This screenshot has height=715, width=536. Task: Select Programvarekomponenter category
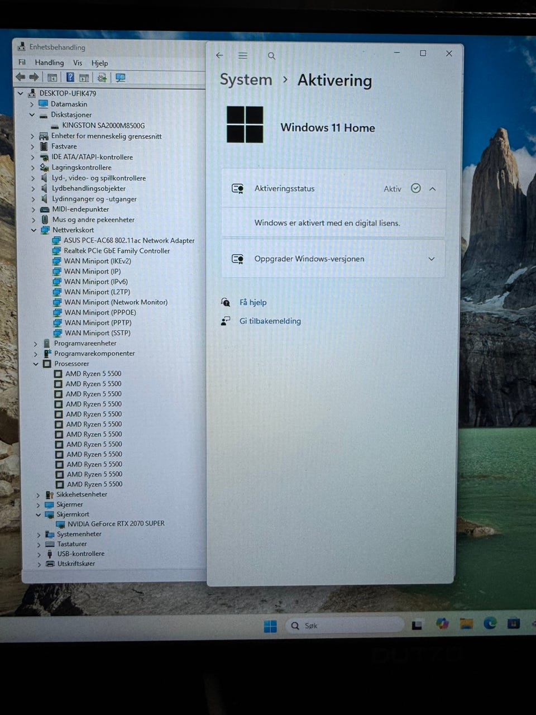[x=94, y=354]
